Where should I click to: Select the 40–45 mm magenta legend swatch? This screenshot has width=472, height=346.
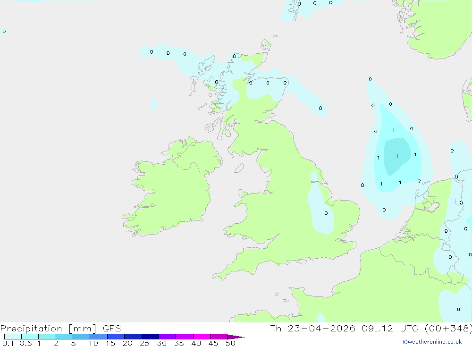coord(202,337)
